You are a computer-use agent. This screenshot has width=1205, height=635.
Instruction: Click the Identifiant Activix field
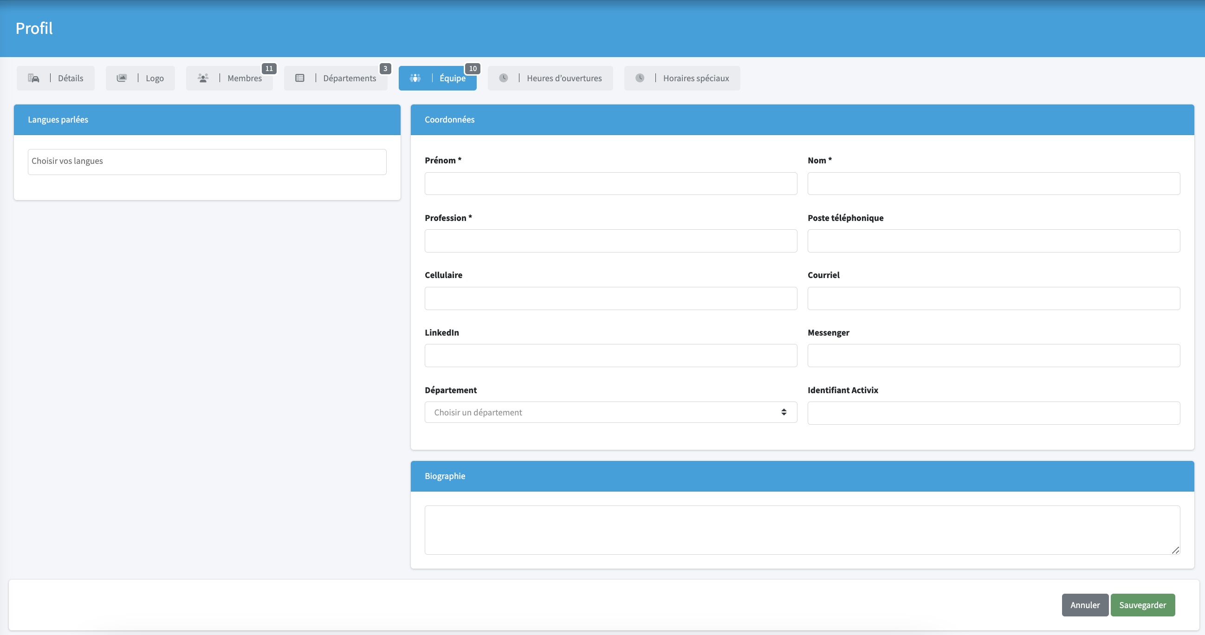point(993,413)
